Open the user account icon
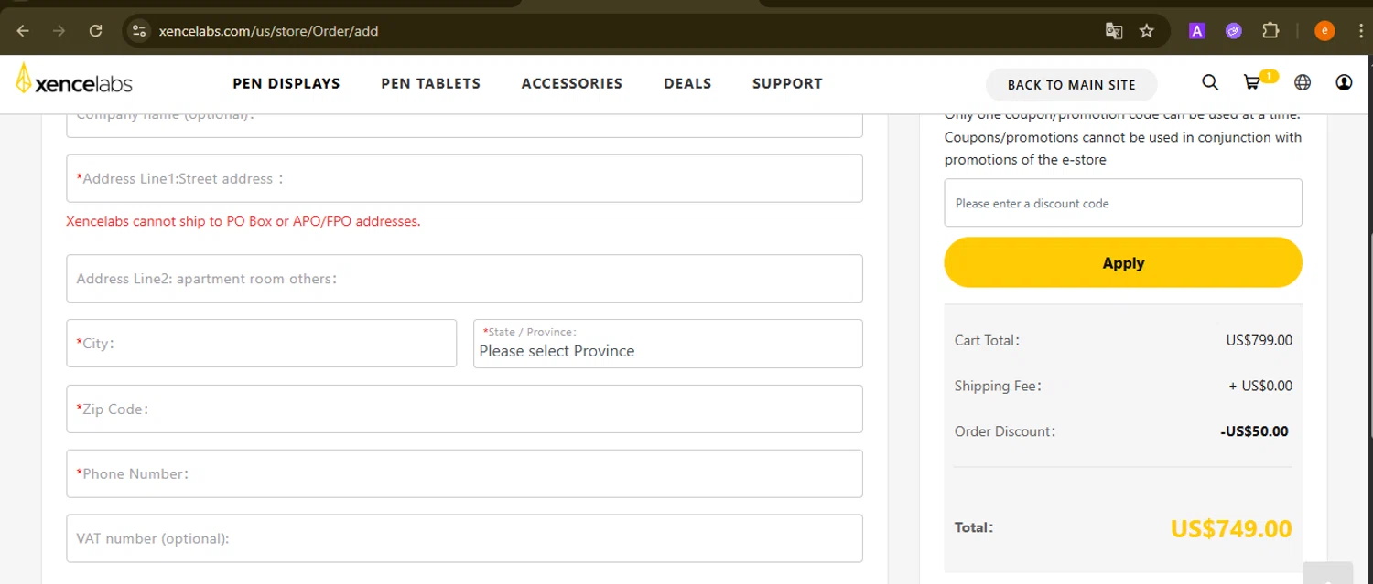 pos(1344,83)
